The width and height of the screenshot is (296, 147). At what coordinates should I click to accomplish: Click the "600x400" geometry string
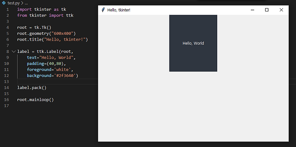[x=62, y=33]
